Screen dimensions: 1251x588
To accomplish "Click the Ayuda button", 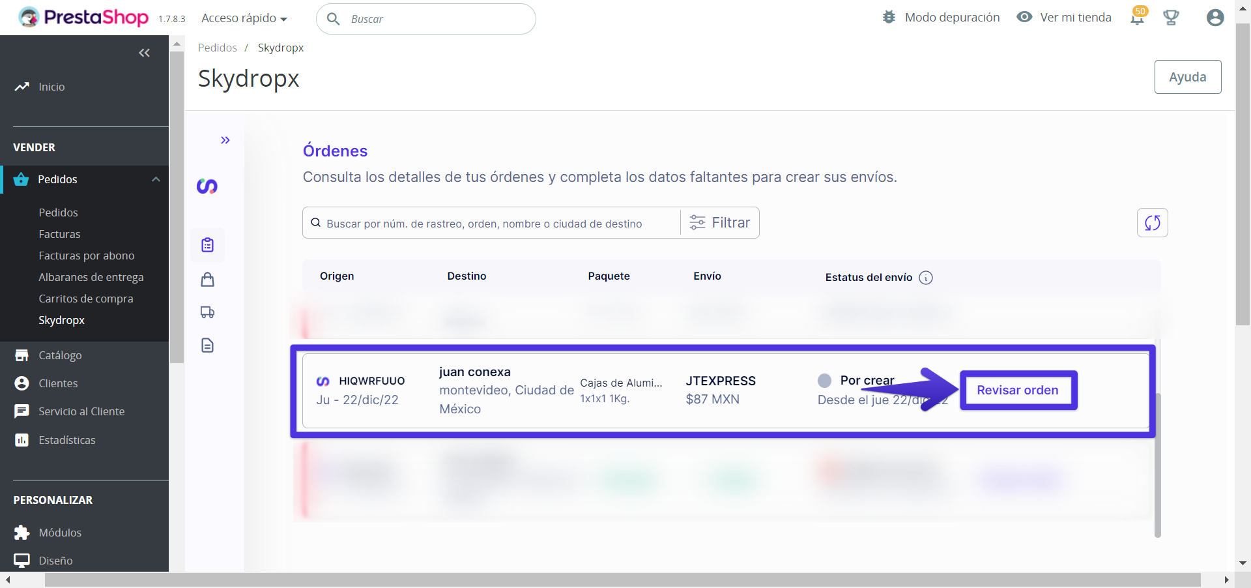I will (1187, 77).
